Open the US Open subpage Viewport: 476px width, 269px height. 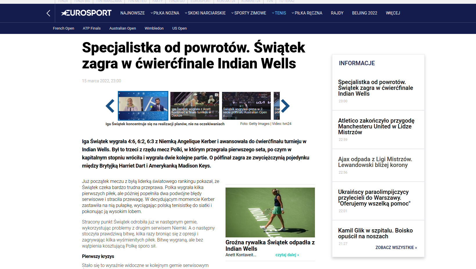(x=179, y=28)
